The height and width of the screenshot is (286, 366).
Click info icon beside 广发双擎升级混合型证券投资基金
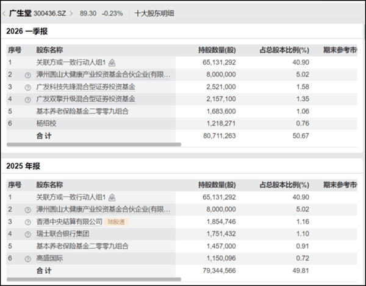coord(28,100)
